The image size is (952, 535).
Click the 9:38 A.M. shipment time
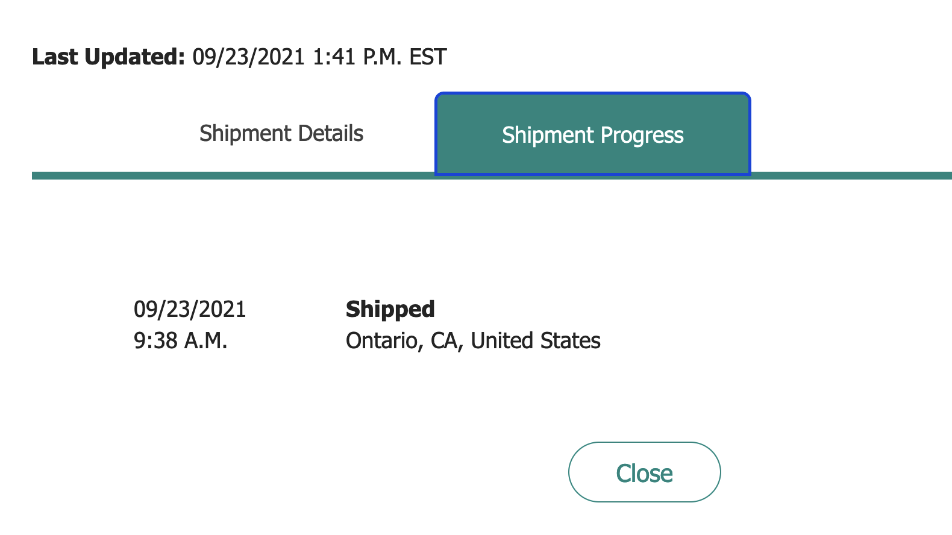[180, 340]
